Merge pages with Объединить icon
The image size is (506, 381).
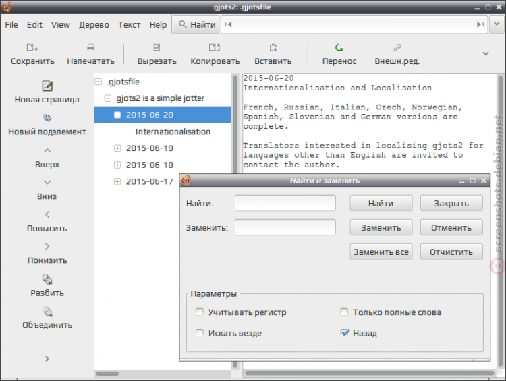pos(47,312)
